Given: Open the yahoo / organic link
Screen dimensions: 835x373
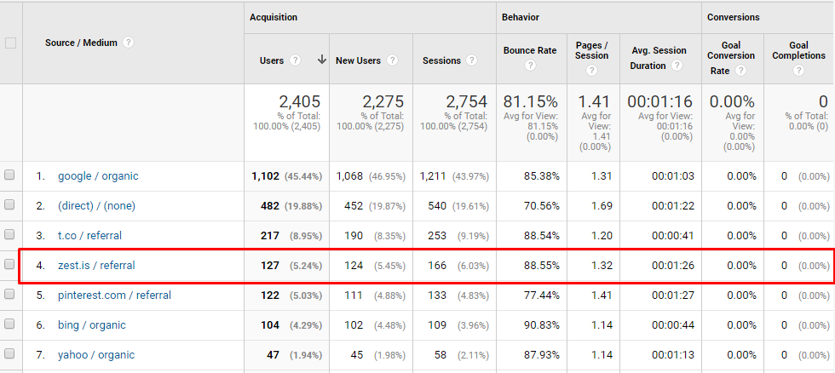Looking at the screenshot, I should click(x=95, y=355).
